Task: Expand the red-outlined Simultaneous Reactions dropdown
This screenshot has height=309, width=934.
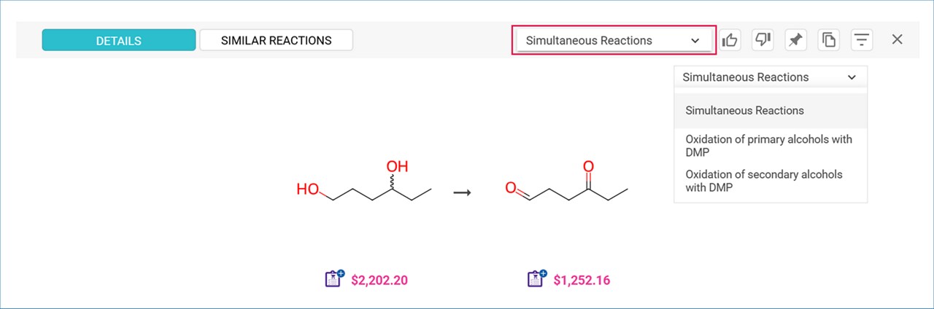Action: click(613, 41)
